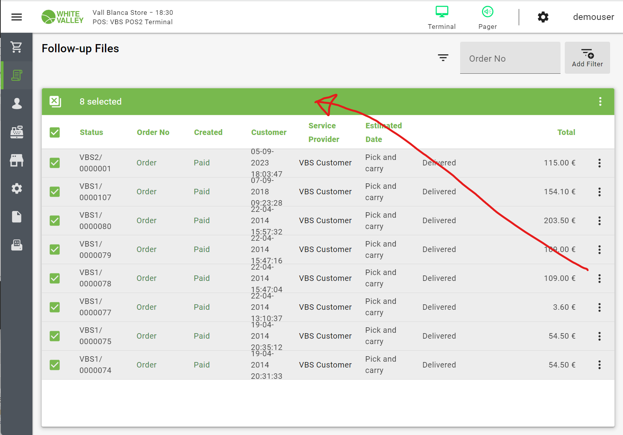Open the Pager notification icon
Viewport: 623px width, 435px height.
[487, 12]
